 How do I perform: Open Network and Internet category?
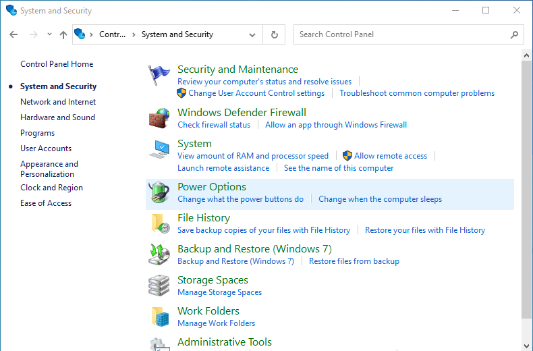pyautogui.click(x=58, y=102)
